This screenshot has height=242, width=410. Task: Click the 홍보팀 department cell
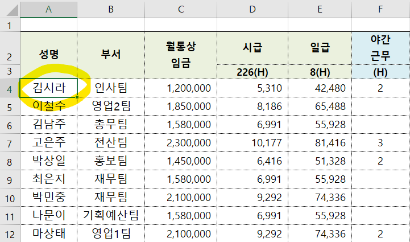pyautogui.click(x=111, y=161)
